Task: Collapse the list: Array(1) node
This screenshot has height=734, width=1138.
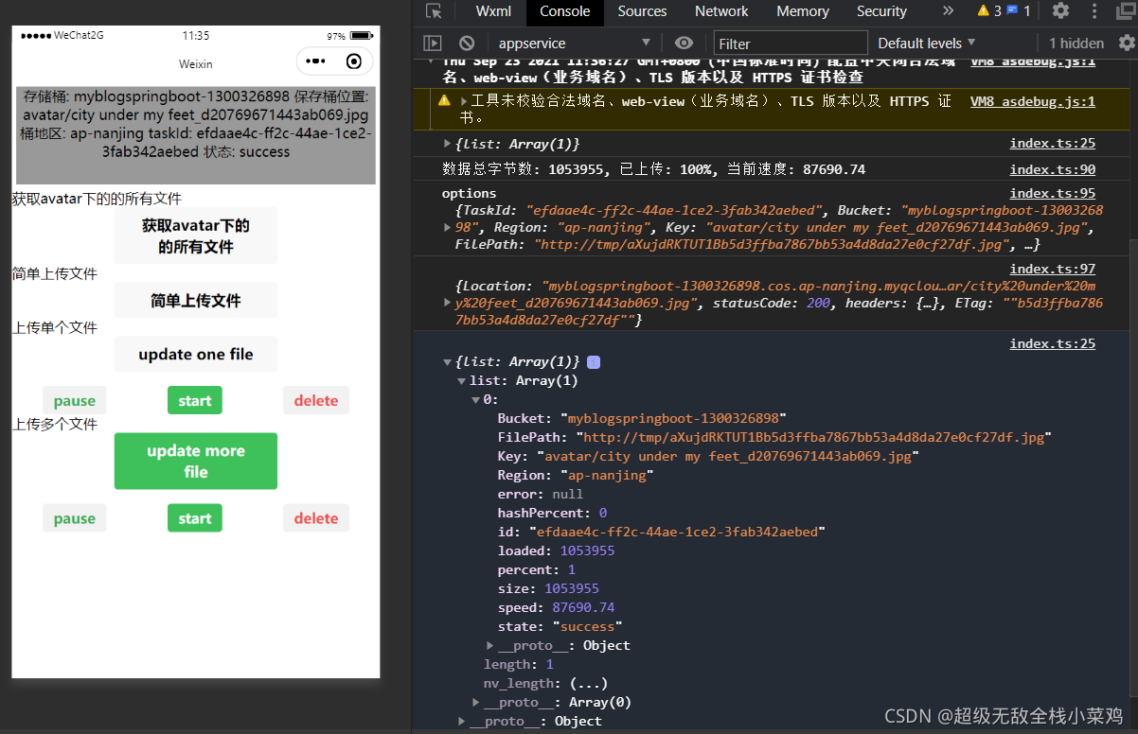Action: [461, 381]
